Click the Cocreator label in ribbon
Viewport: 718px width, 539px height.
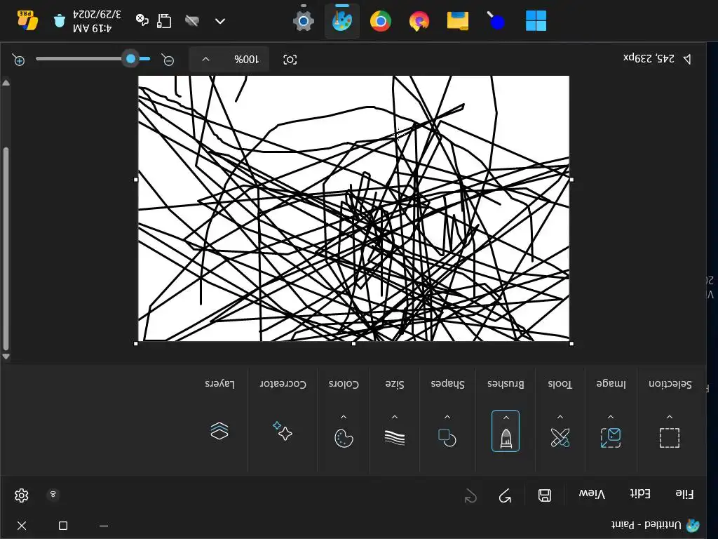pos(283,384)
